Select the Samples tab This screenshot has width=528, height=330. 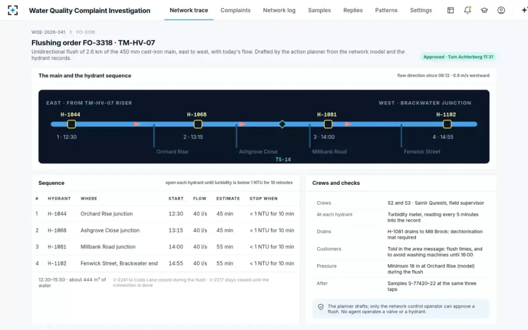[319, 10]
